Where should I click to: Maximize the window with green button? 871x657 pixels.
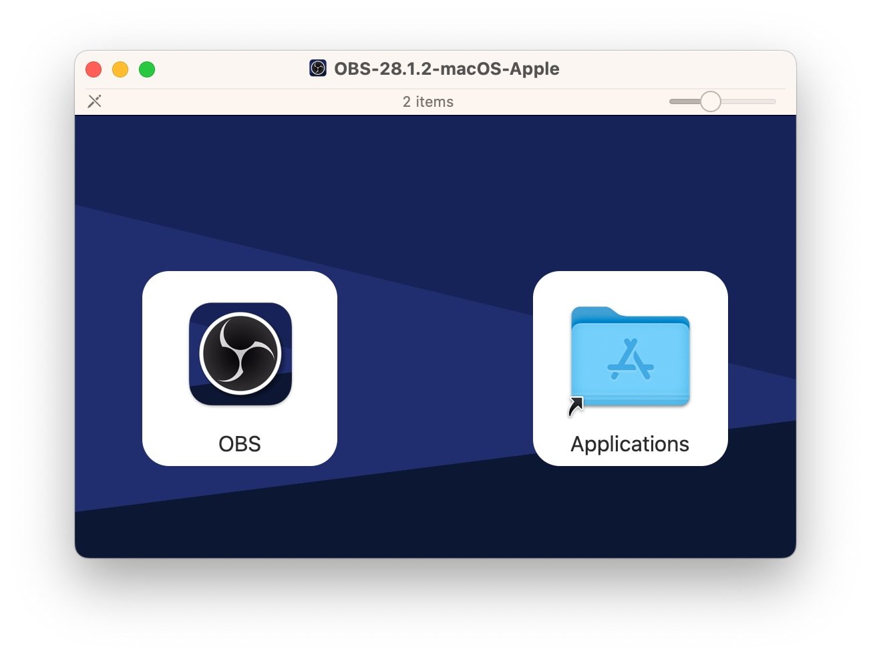tap(147, 69)
